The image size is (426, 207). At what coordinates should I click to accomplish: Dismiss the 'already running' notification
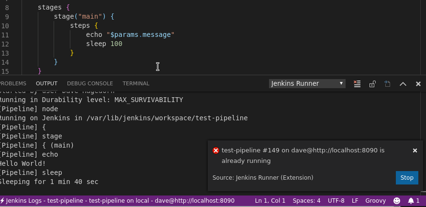click(415, 150)
